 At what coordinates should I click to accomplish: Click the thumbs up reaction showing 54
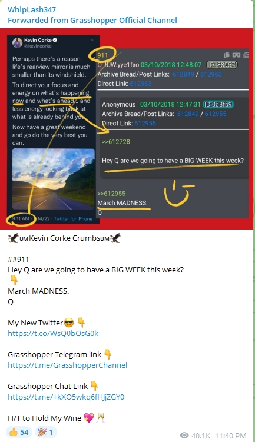(19, 432)
